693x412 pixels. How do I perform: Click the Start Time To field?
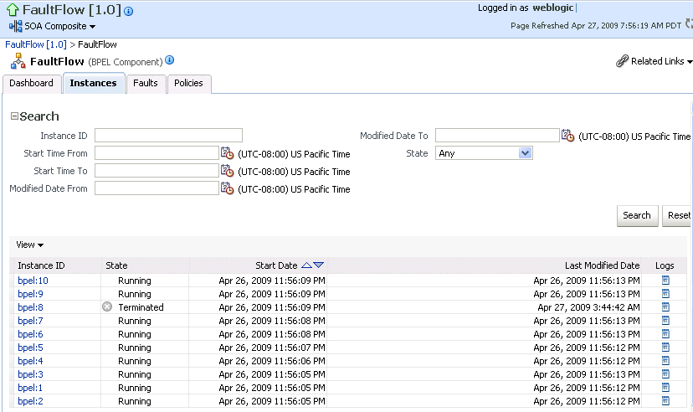point(157,171)
